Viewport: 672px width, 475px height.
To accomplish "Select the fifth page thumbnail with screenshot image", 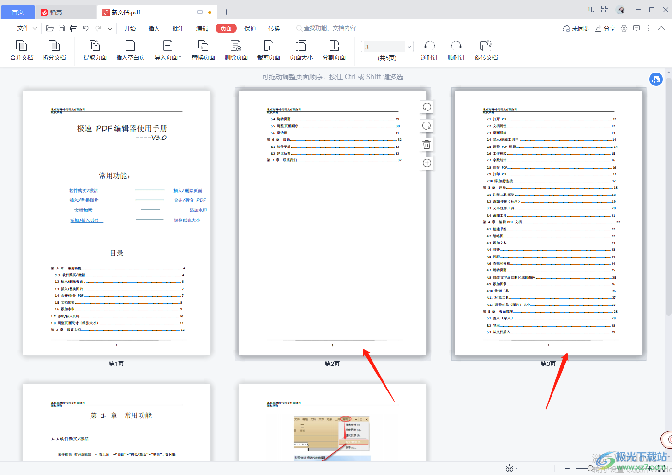I will click(333, 423).
